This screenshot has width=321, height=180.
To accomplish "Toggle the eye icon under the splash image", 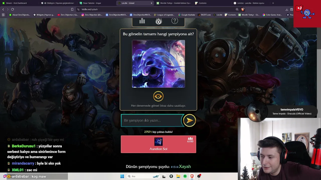I will (x=158, y=96).
